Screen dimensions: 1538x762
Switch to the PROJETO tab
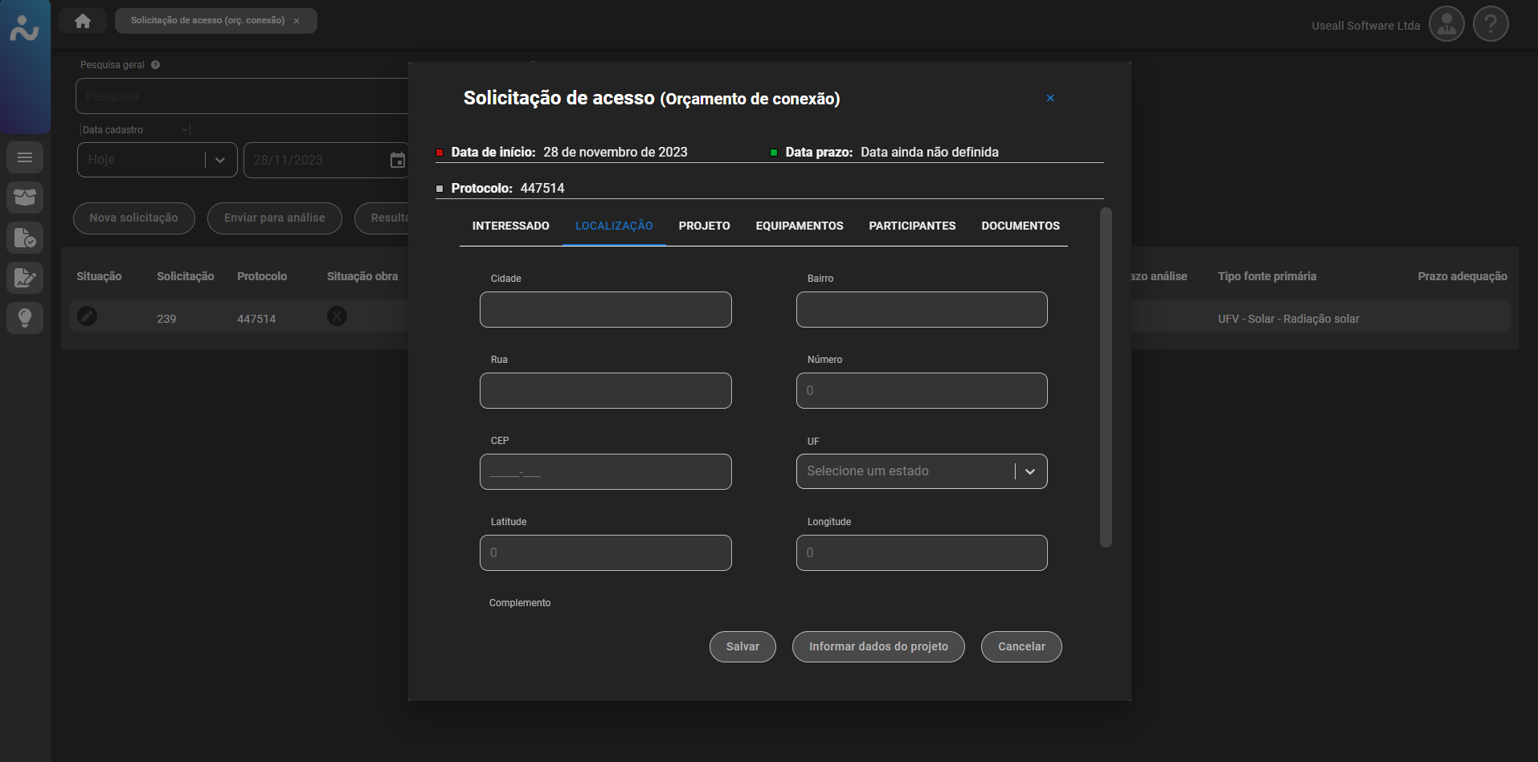click(704, 226)
